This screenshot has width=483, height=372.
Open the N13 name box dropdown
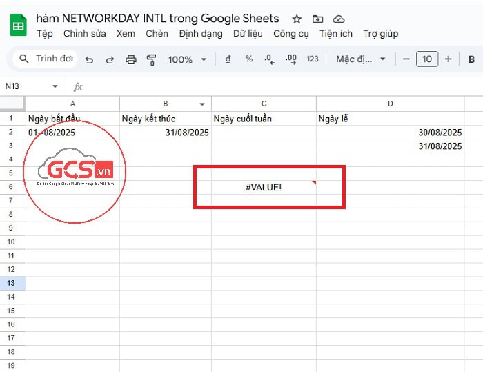tap(55, 86)
